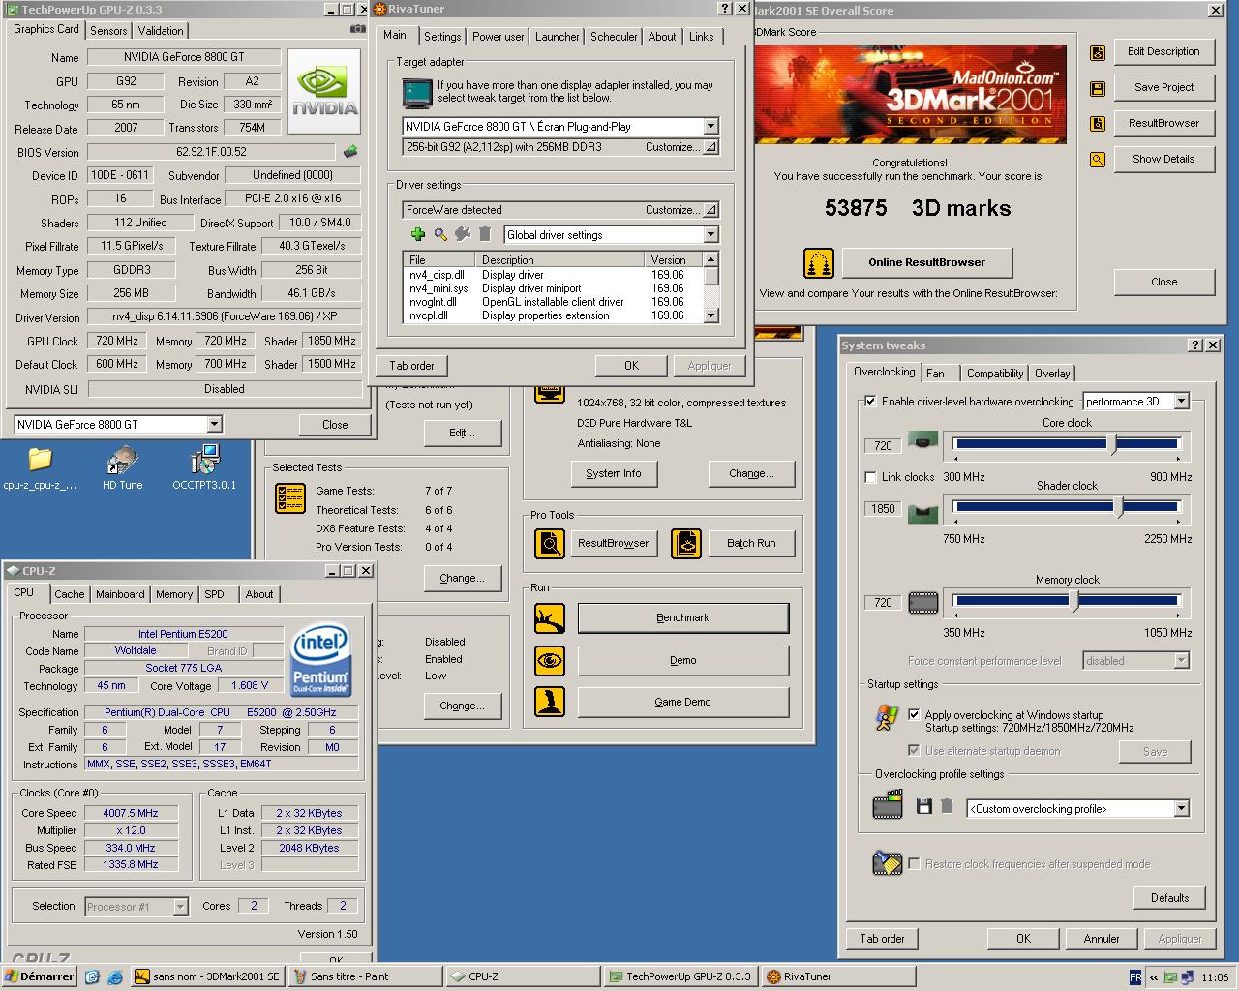Image resolution: width=1239 pixels, height=991 pixels.
Task: Open the CPU-Z Processor #1 selection dropdown
Action: [180, 906]
